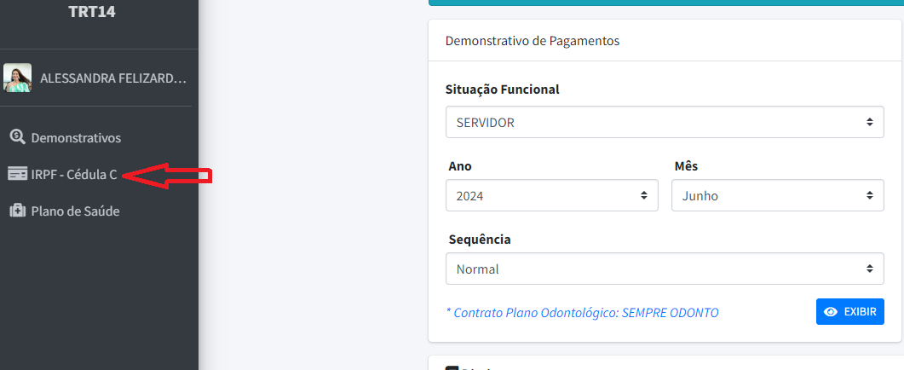
Task: Click the Contrato Plano Odontológico SEMPRE ODONTO link
Action: (x=582, y=313)
